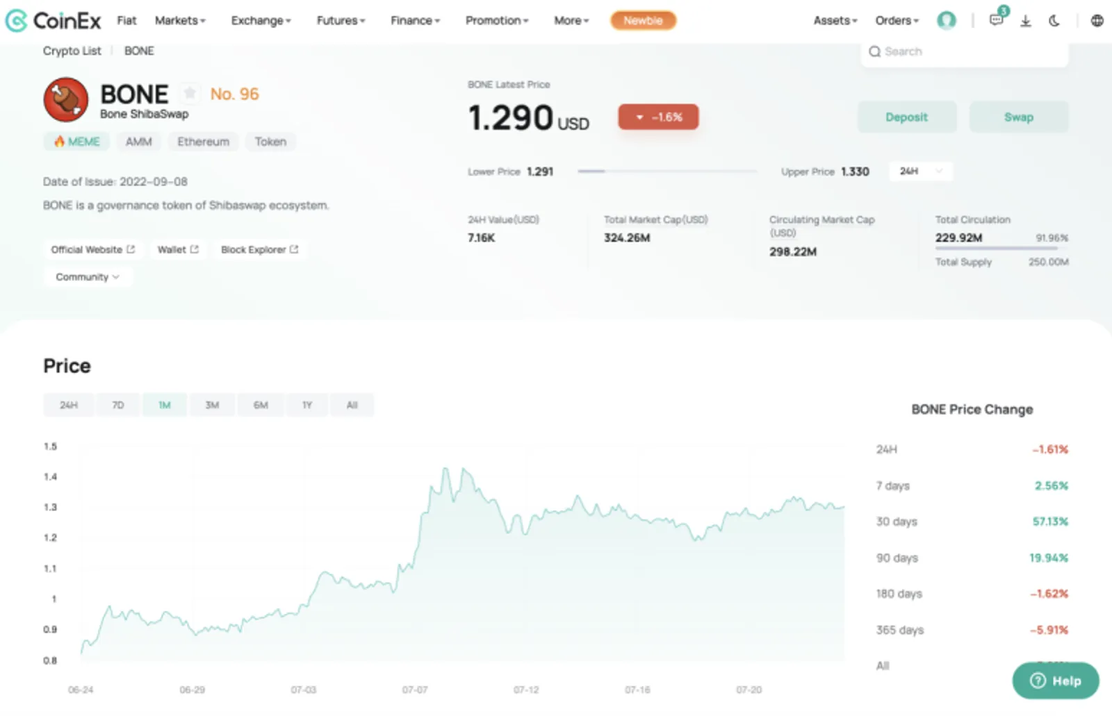Click the BONE breadcrumb item
Screen dimensions: 1112x716
tap(139, 51)
